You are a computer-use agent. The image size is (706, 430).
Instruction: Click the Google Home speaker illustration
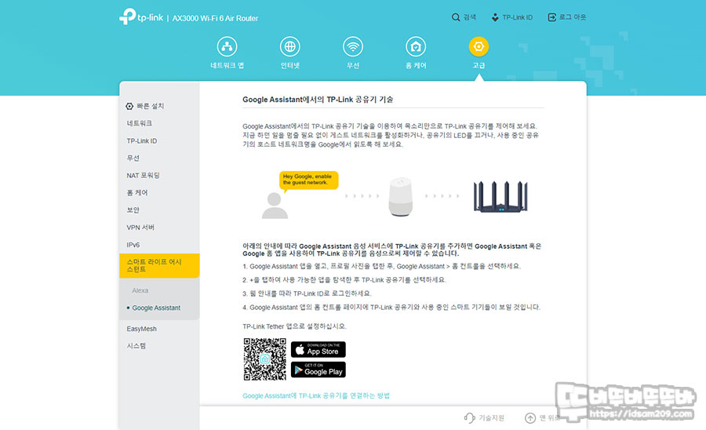[x=400, y=196]
